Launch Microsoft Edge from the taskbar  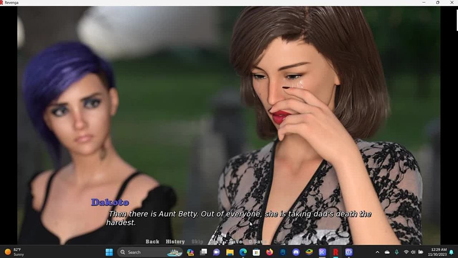point(243,252)
